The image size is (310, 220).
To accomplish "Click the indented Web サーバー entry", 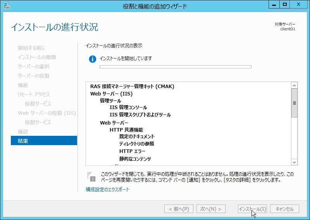I will click(114, 123).
